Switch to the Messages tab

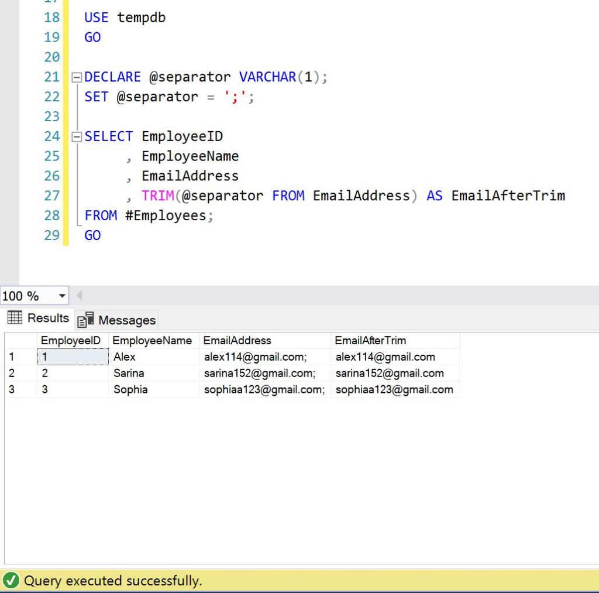pos(118,320)
